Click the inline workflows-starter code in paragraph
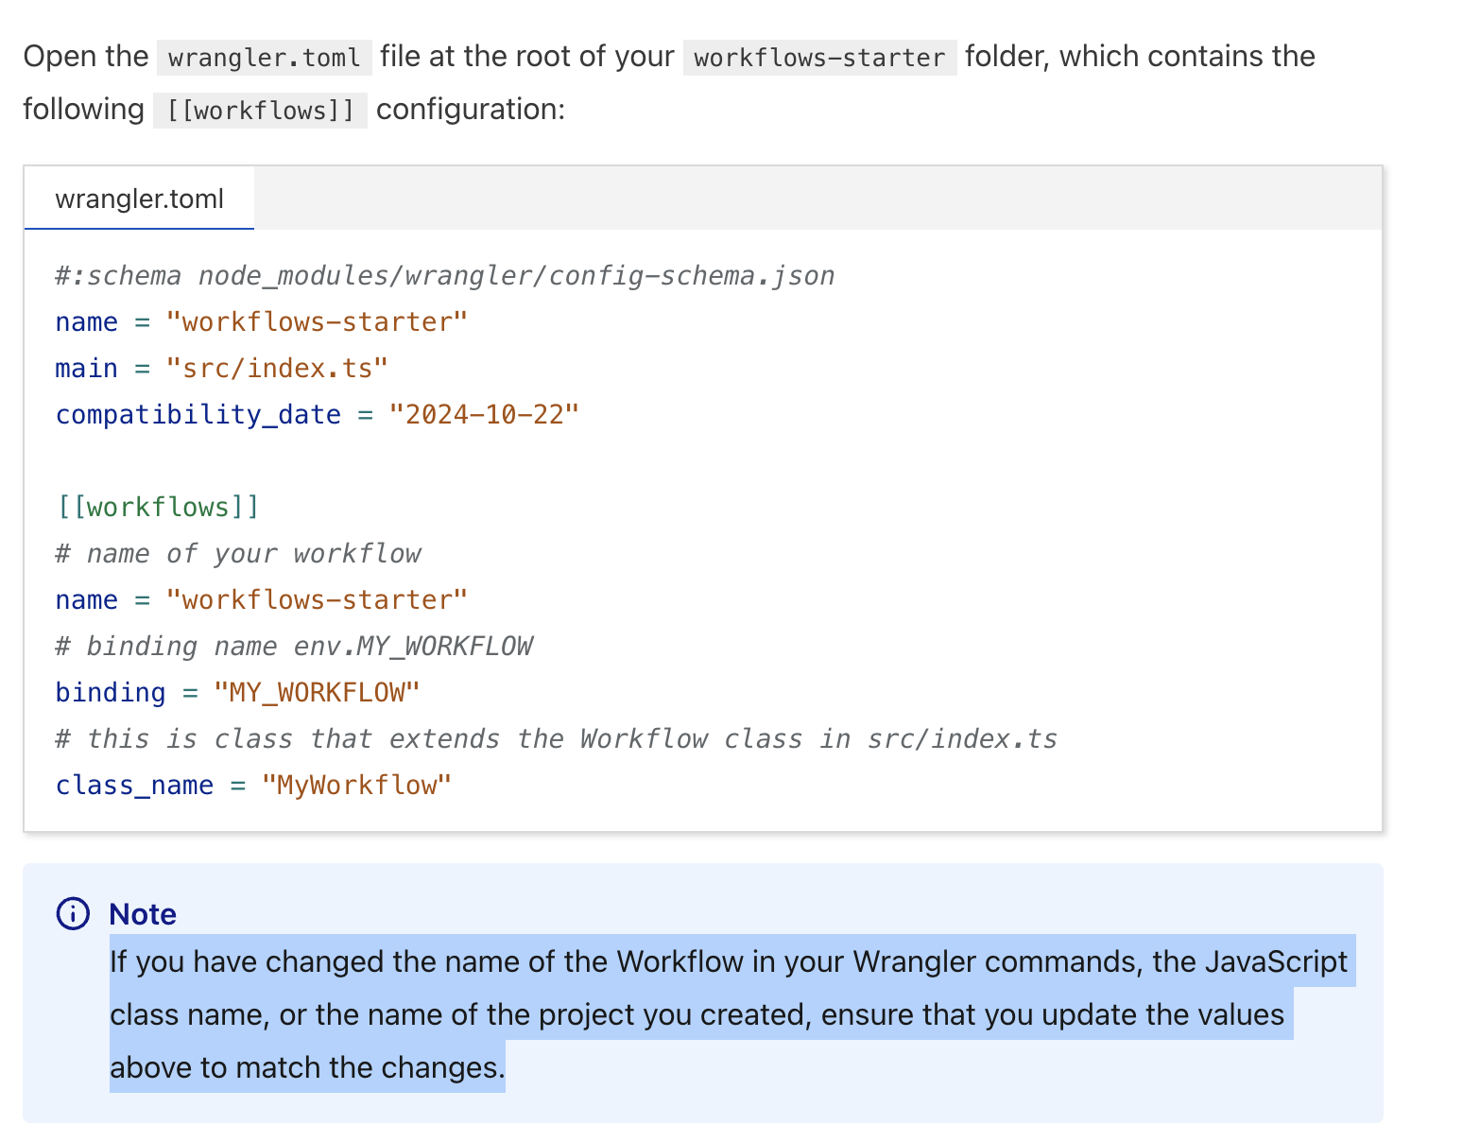Screen dimensions: 1480x1142 [x=818, y=58]
